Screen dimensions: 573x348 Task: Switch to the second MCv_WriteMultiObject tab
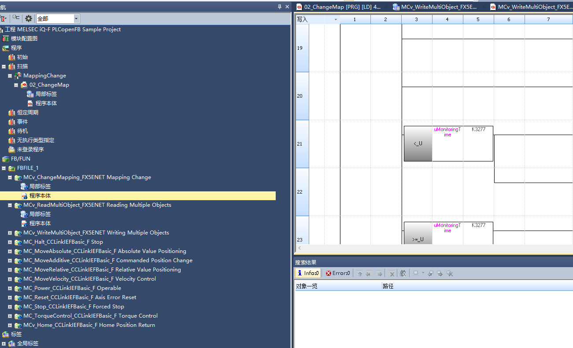[531, 7]
